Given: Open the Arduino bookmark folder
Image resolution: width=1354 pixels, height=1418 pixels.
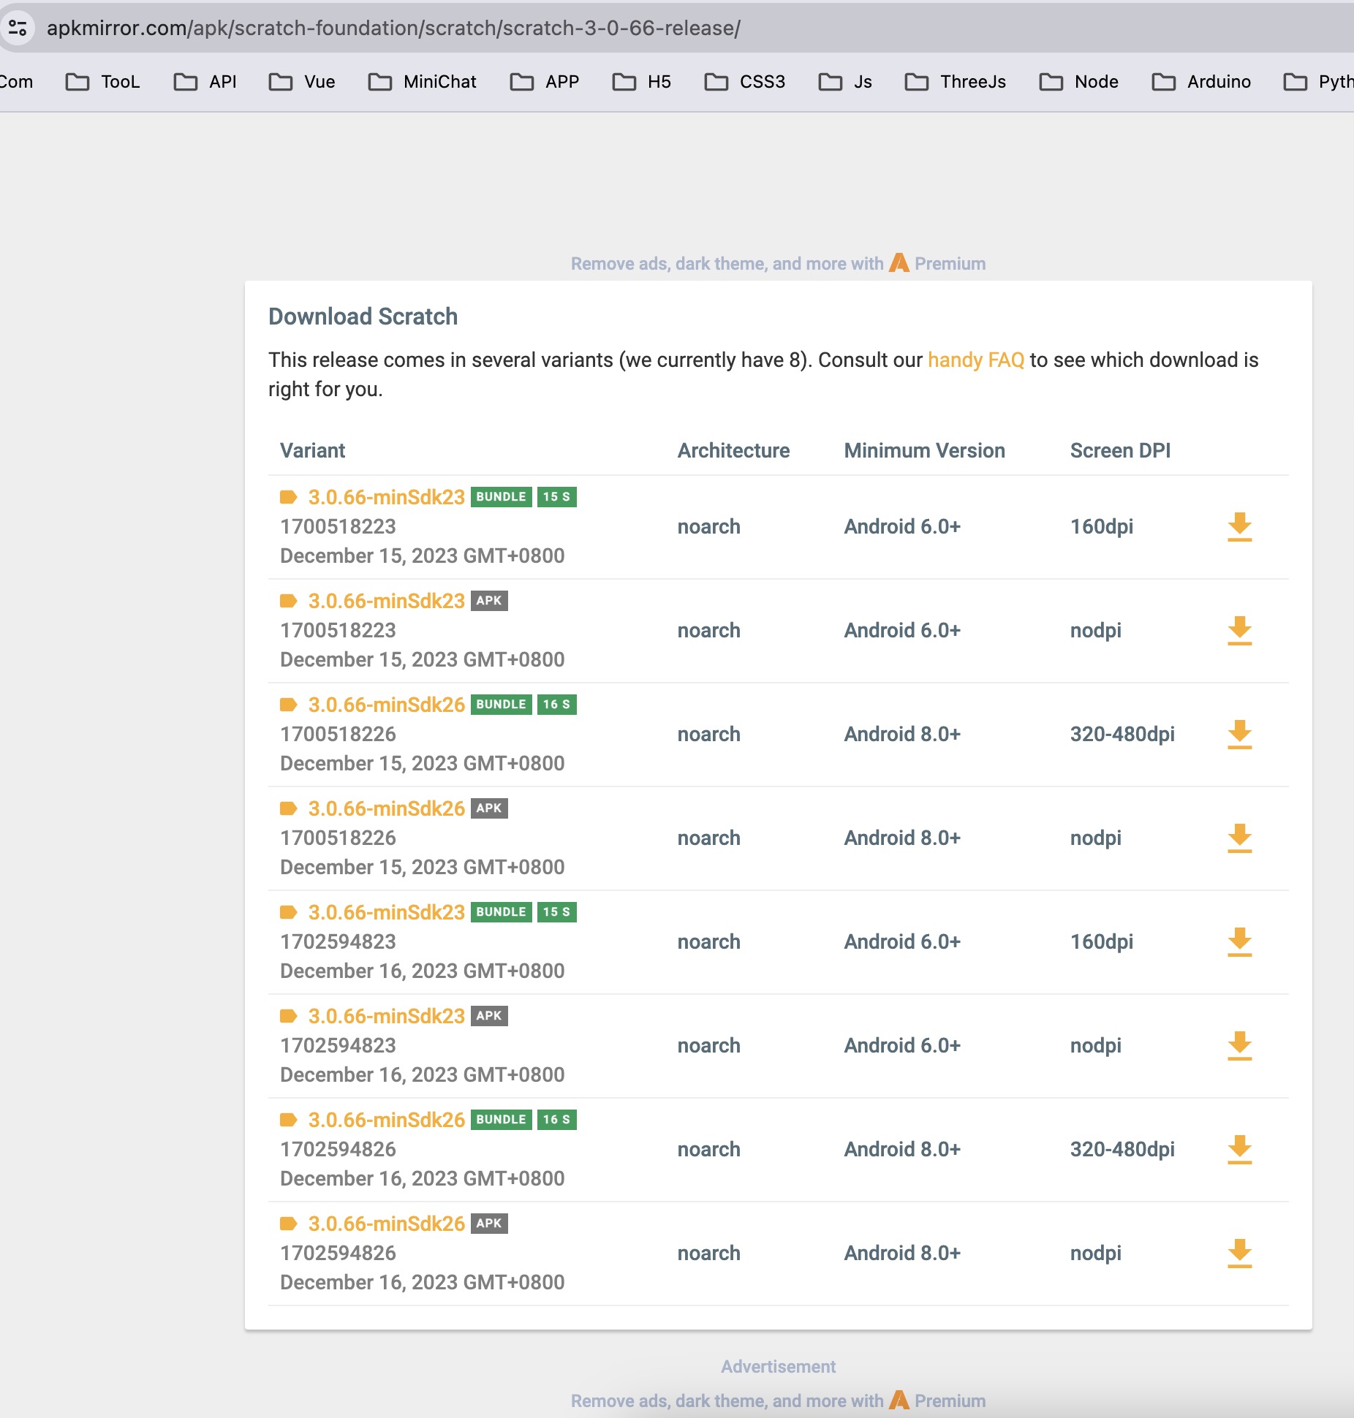Looking at the screenshot, I should [1201, 82].
